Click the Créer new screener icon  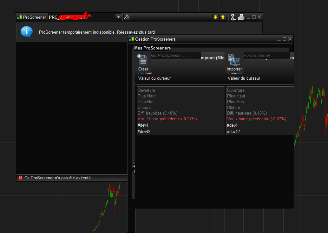pos(143,63)
